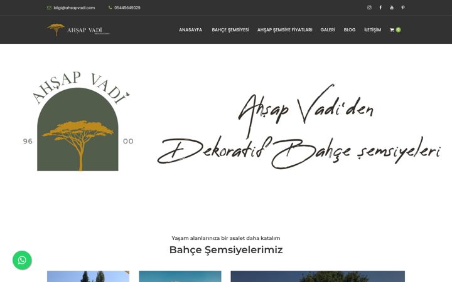Screen dimensions: 452x282
Task: Open AHŞAP ŞEMSİYE FİYATLARI menu item
Action: tap(285, 29)
